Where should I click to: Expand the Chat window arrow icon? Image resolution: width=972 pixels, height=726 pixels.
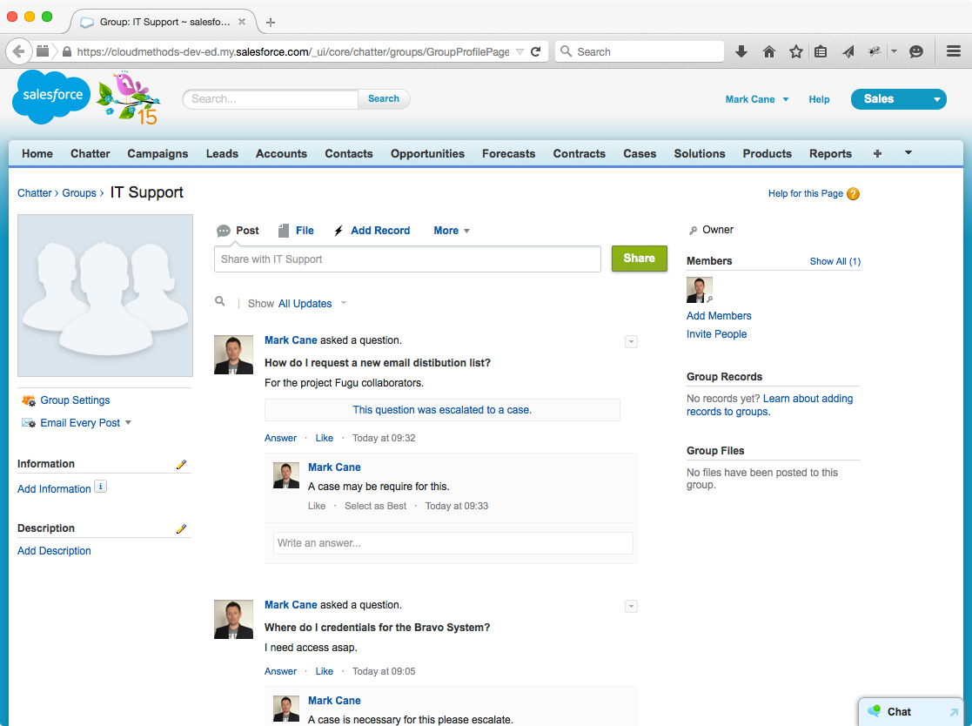point(954,712)
